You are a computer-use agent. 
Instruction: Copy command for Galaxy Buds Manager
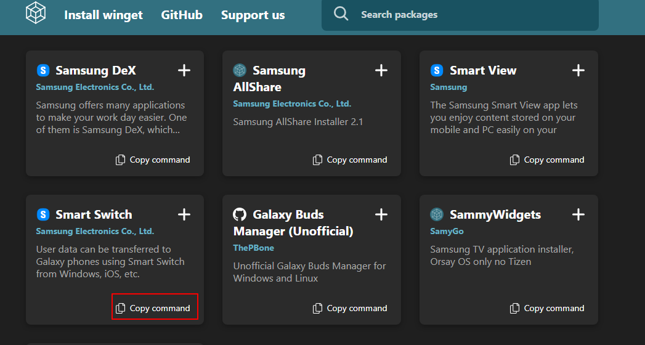(350, 309)
